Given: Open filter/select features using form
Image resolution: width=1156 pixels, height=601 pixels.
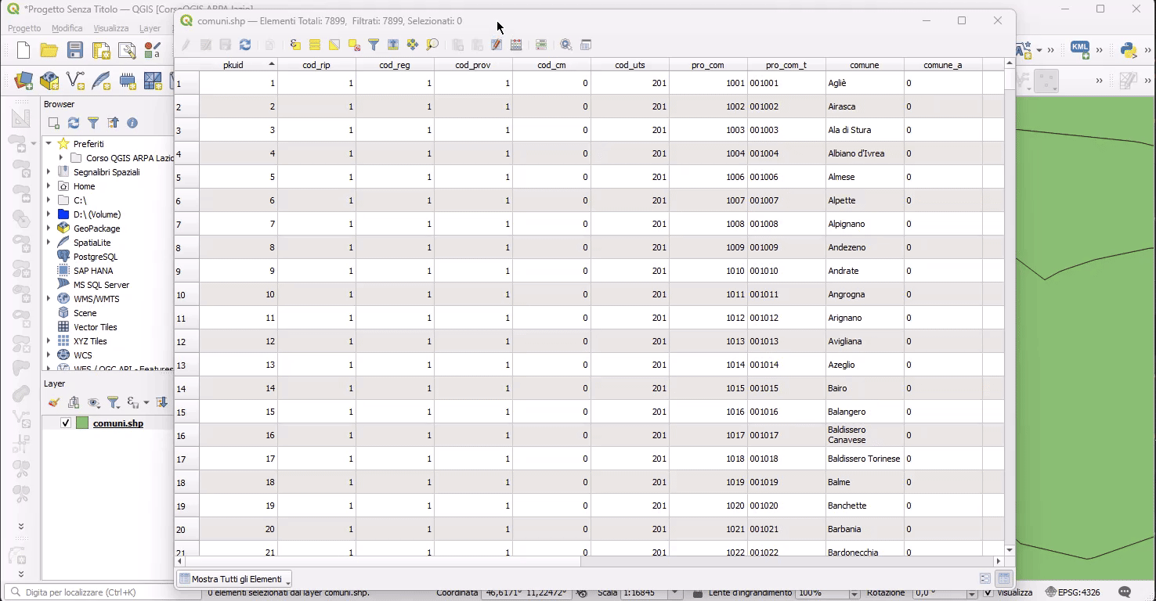Looking at the screenshot, I should (x=374, y=45).
